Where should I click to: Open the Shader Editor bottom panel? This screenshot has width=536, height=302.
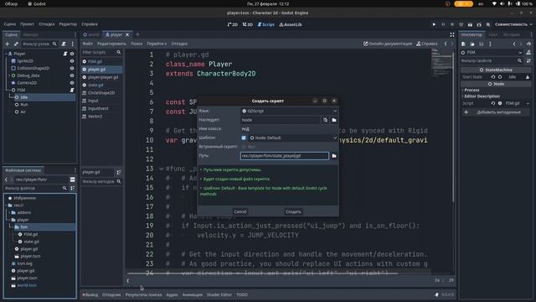tap(219, 294)
